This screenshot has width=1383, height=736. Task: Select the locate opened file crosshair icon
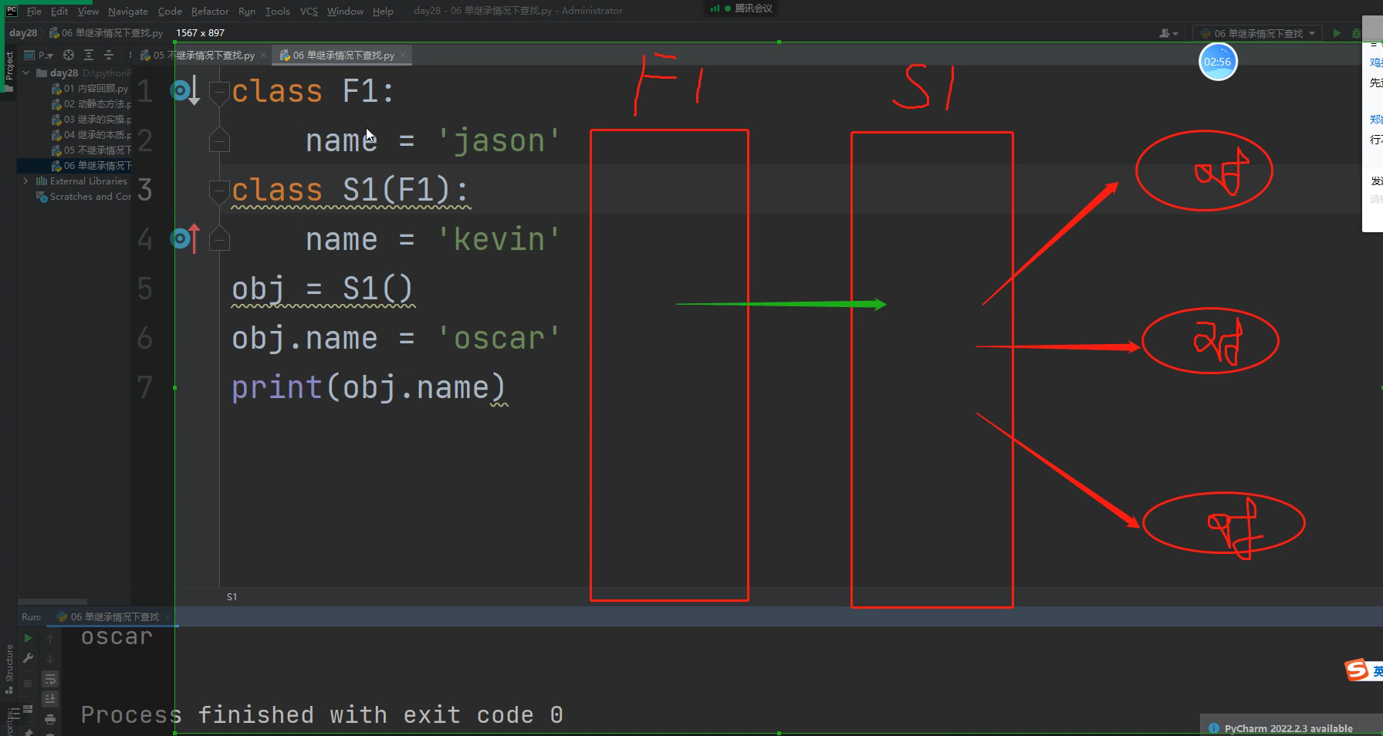click(69, 55)
